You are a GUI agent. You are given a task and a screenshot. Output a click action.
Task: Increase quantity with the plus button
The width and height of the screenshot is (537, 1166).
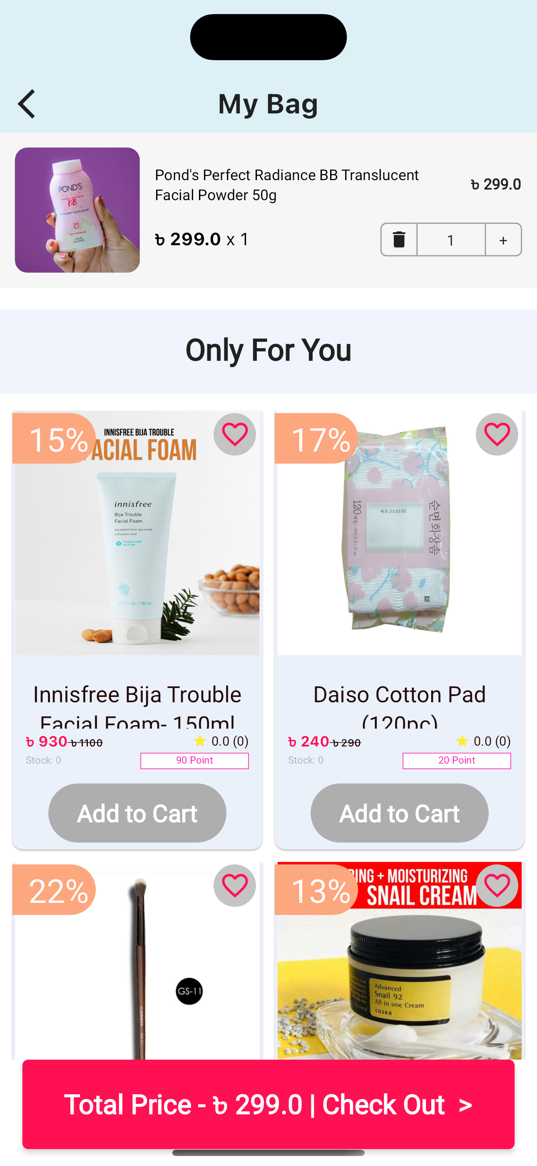coord(503,239)
